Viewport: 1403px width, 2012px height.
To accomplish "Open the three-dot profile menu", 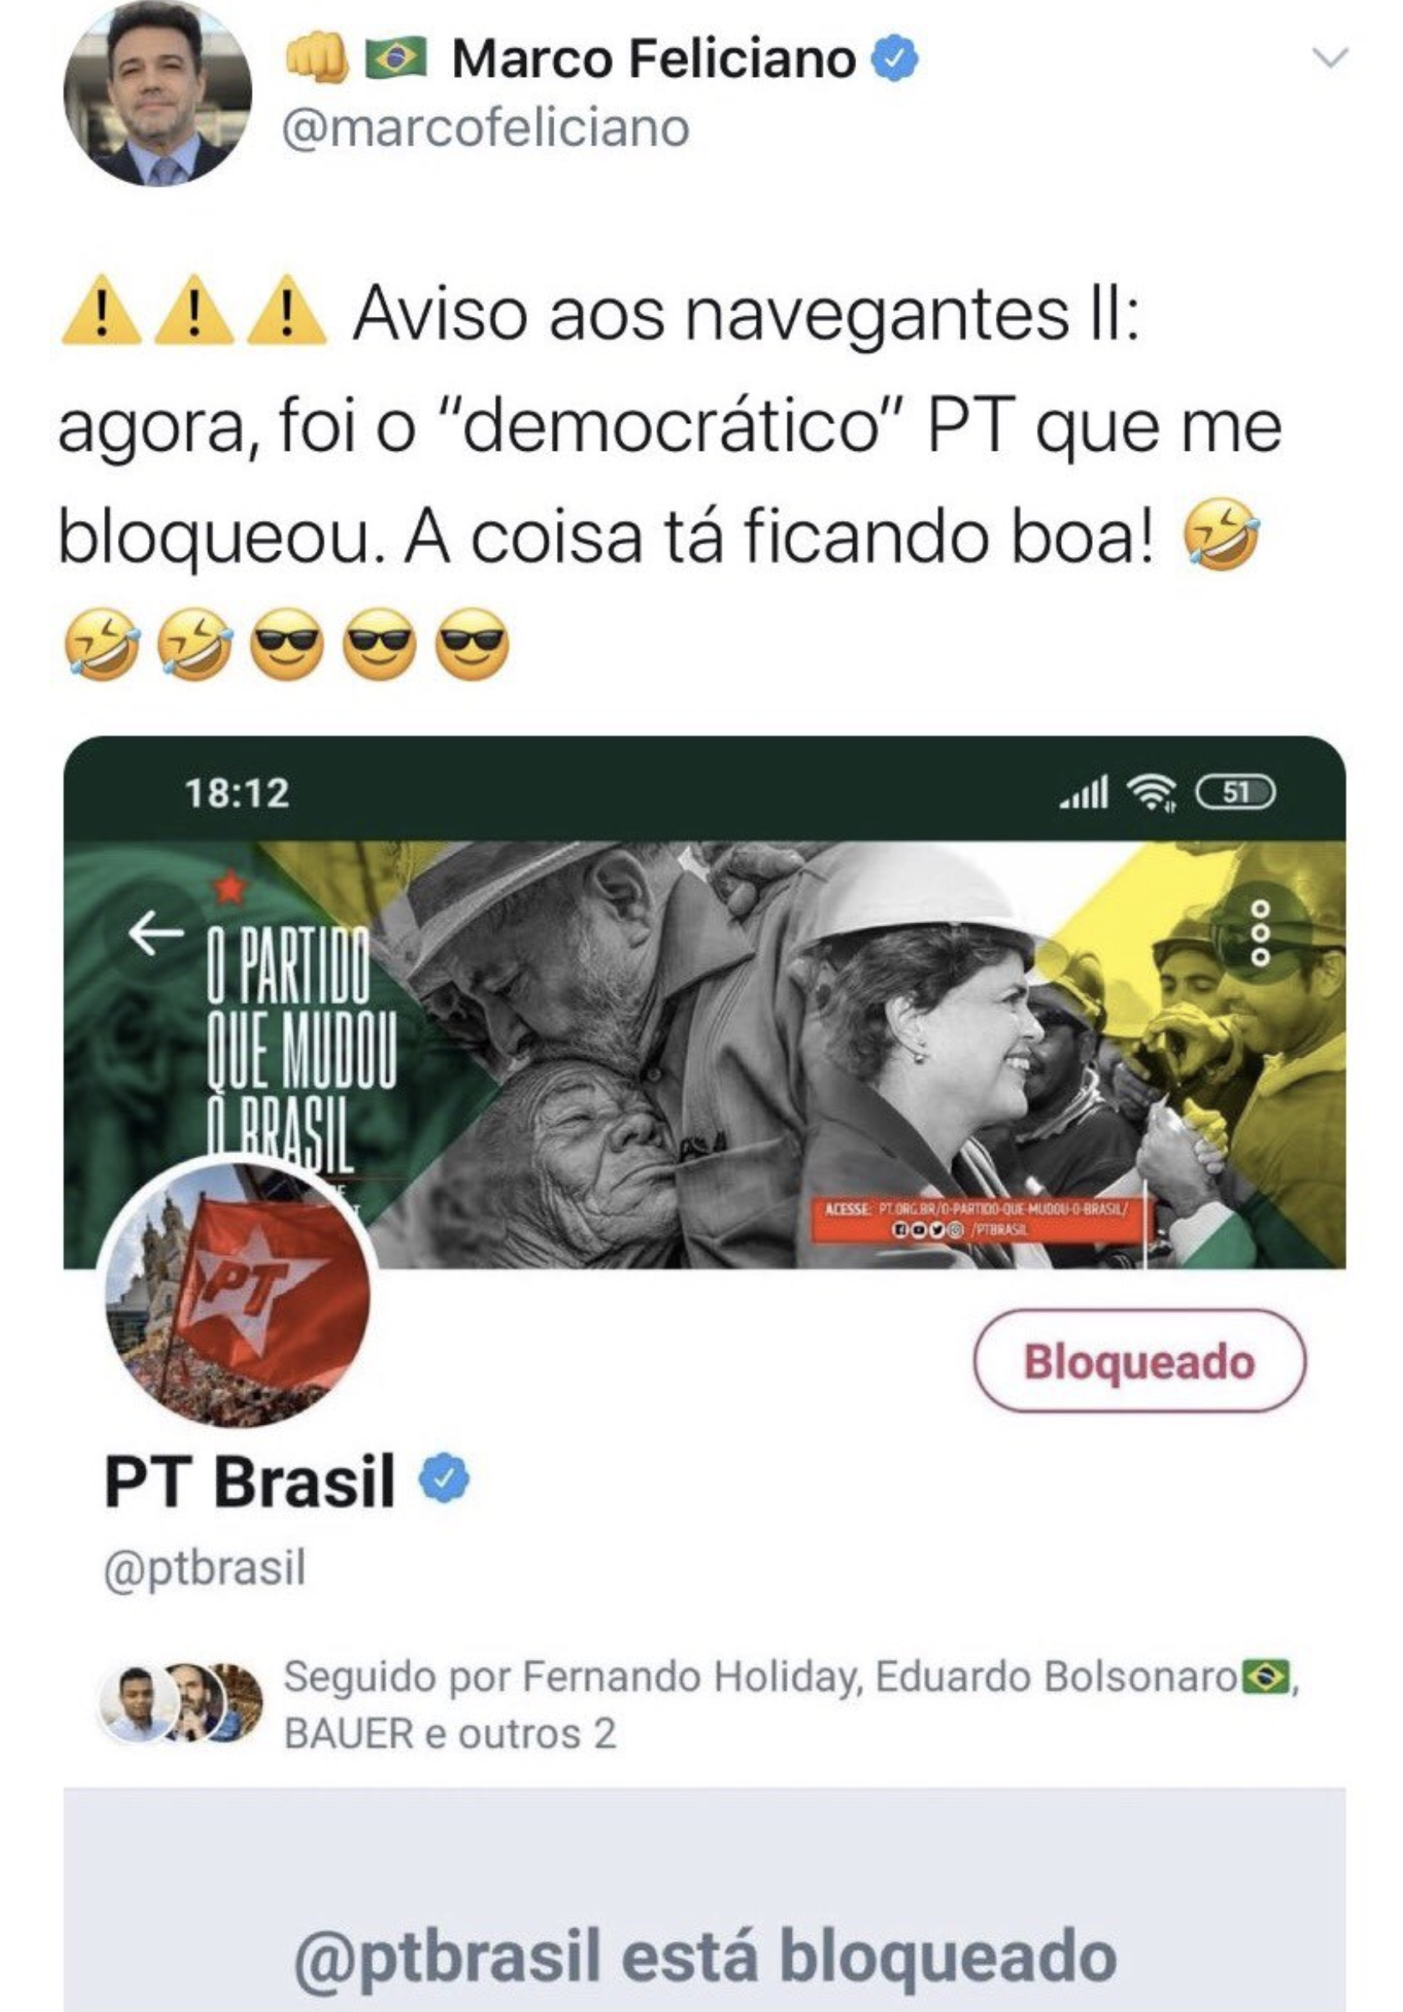I will click(1260, 933).
